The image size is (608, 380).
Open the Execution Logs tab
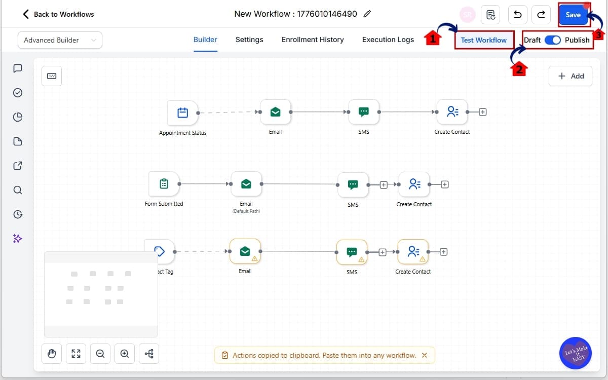(x=388, y=40)
